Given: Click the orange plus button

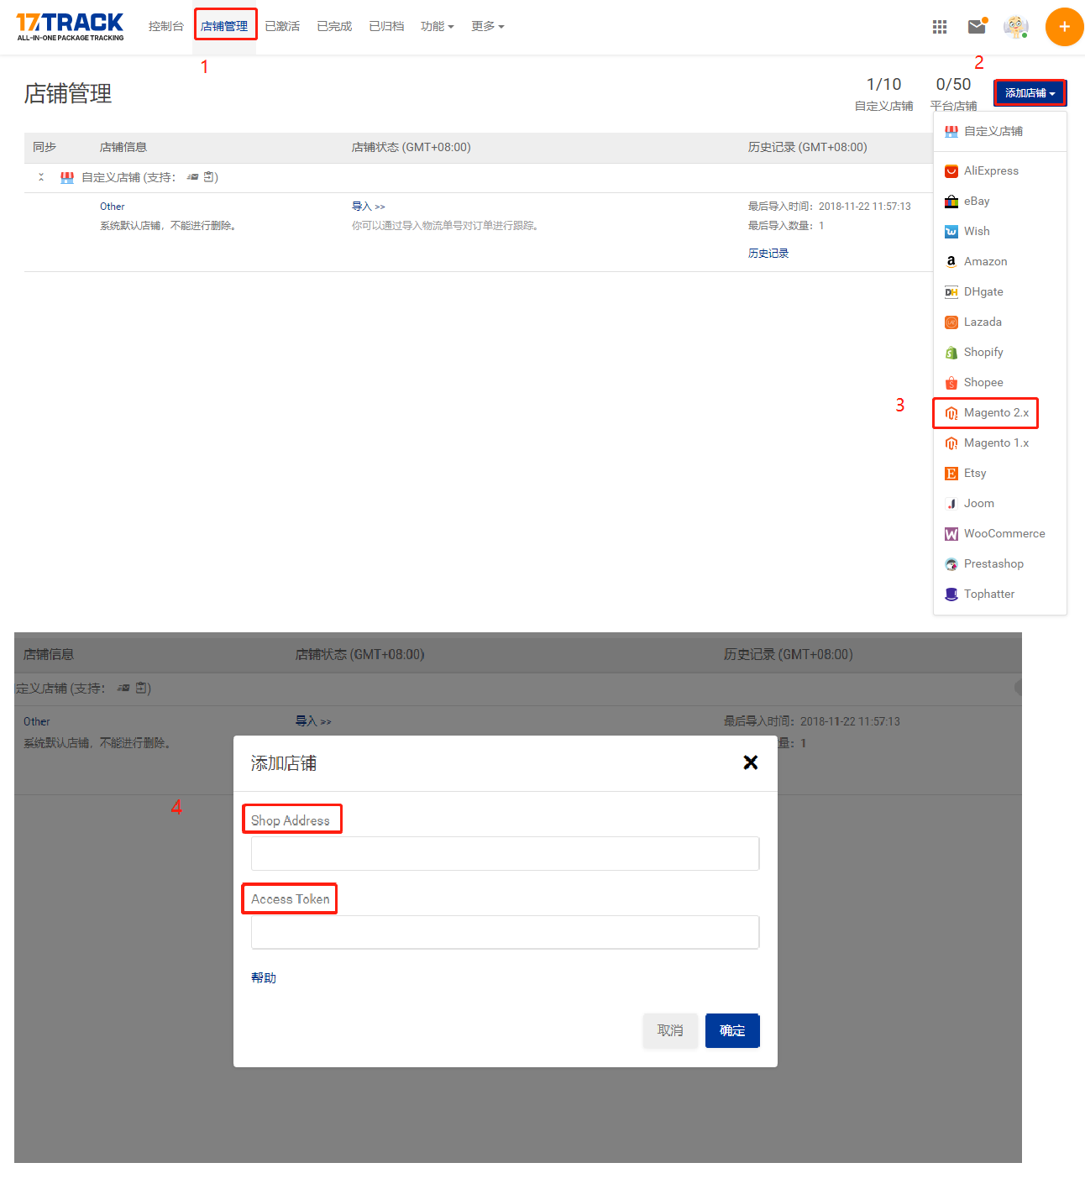Looking at the screenshot, I should 1064,27.
